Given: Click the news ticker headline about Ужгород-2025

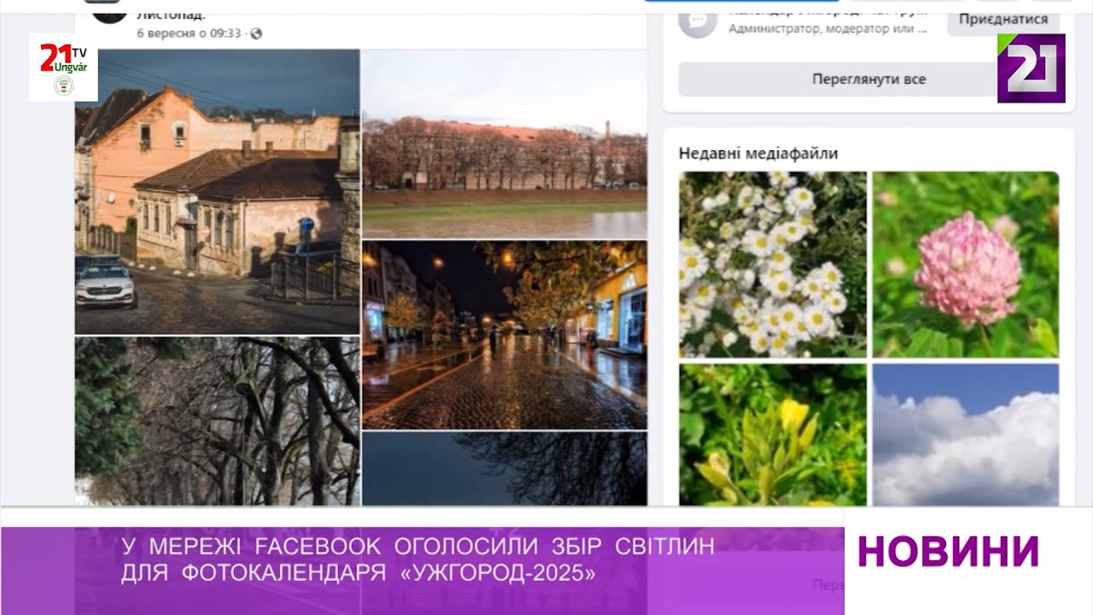Looking at the screenshot, I should click(x=417, y=560).
